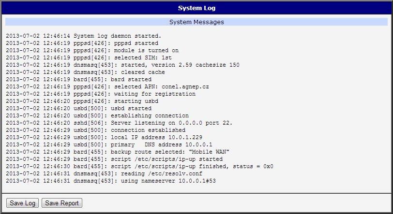Click the 'waiting for registration' entry

pyautogui.click(x=101, y=94)
